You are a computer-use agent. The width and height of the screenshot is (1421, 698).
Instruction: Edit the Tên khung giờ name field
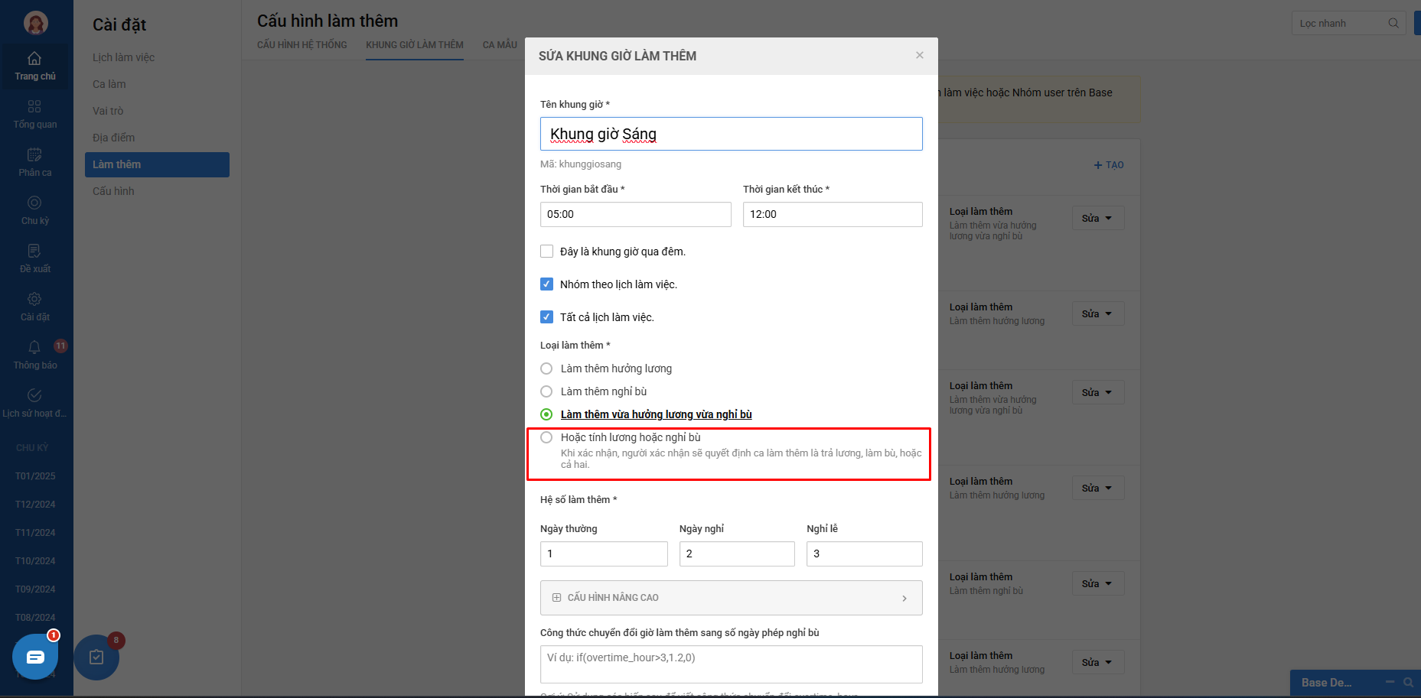[731, 134]
